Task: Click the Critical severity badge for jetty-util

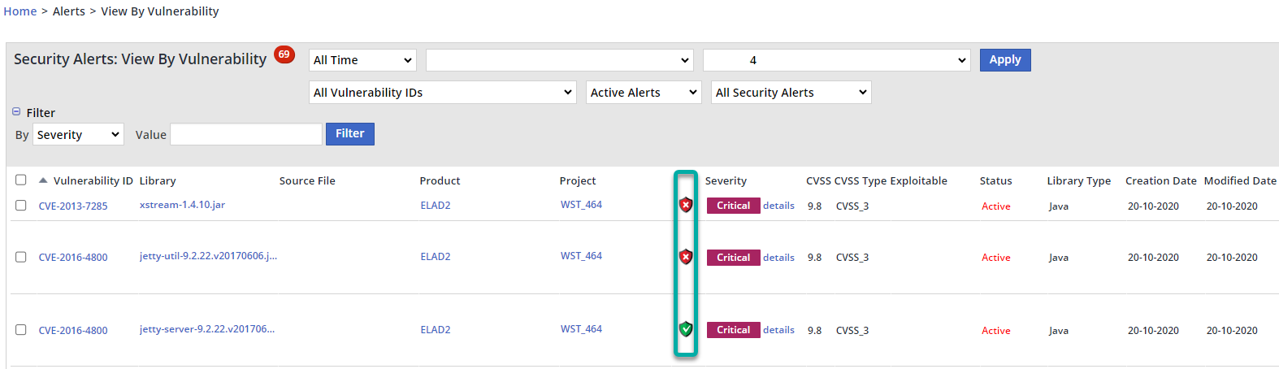Action: coord(733,257)
